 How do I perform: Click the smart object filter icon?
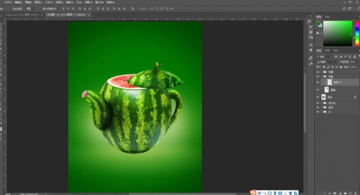pos(355,57)
